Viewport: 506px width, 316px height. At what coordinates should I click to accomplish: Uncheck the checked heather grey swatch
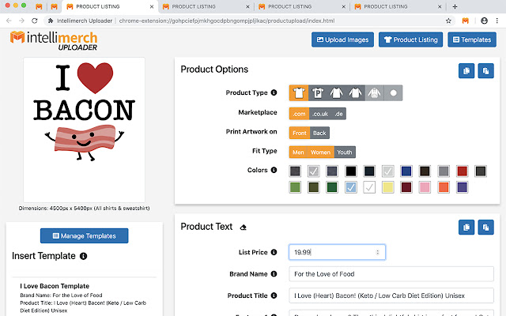tap(313, 171)
